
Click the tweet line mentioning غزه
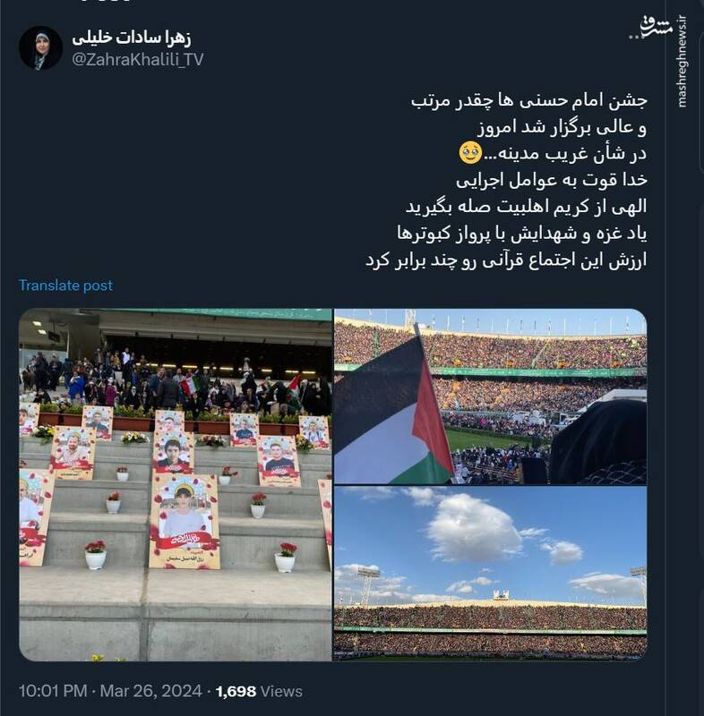click(522, 233)
